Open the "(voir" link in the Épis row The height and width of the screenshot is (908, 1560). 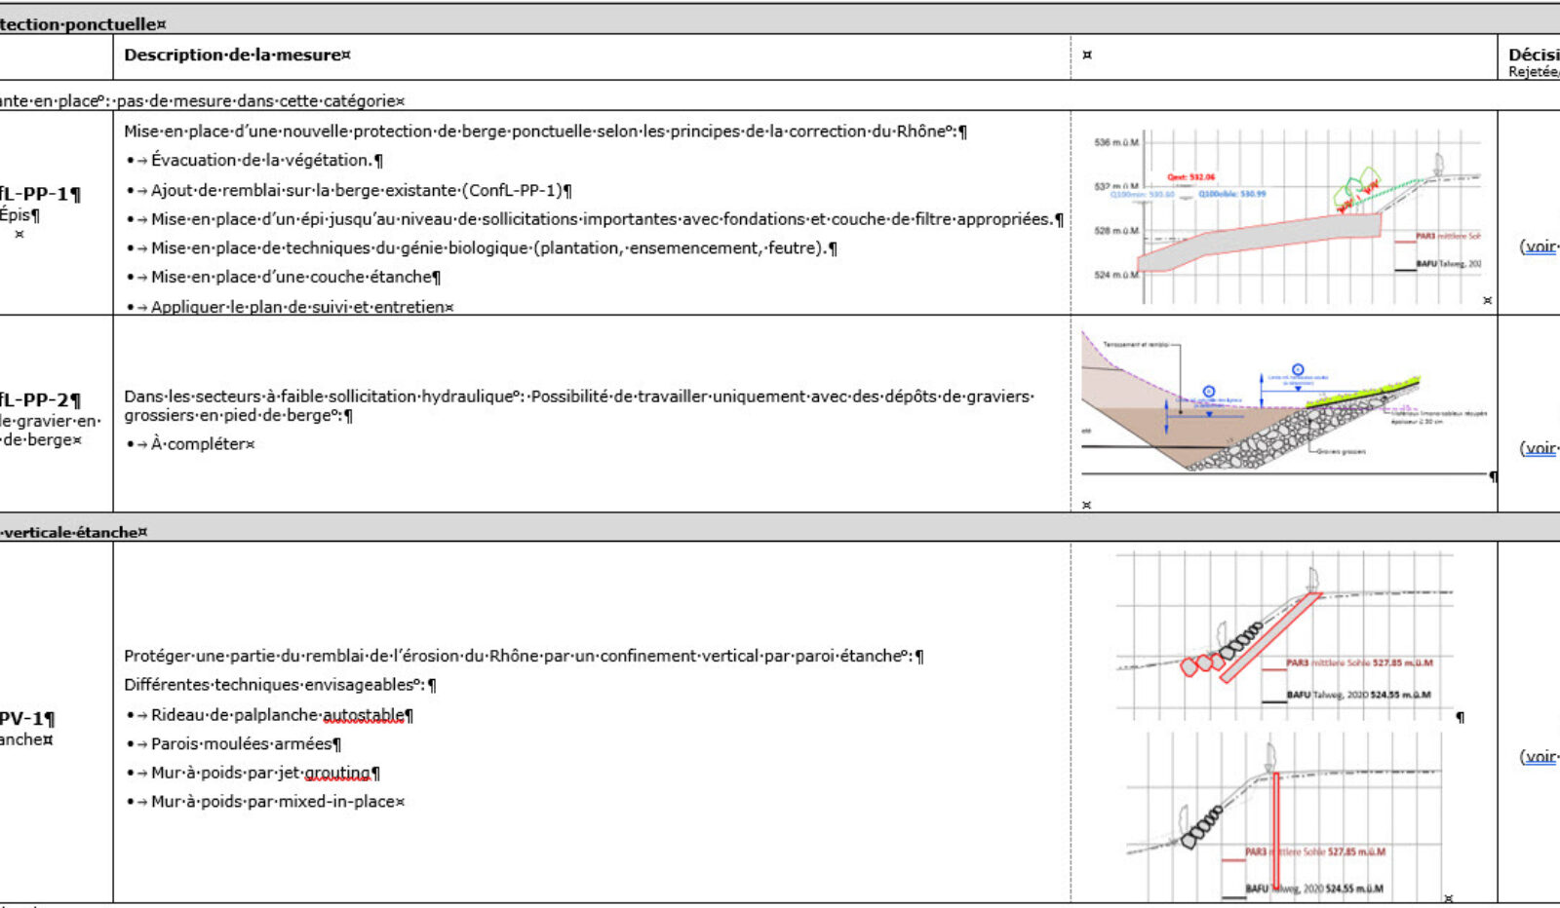coord(1540,246)
